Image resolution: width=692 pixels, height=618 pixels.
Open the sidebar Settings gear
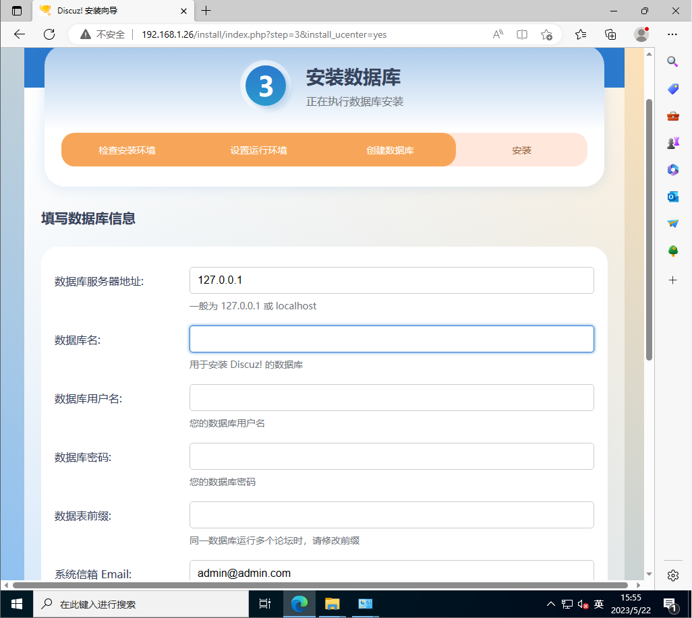(x=672, y=576)
